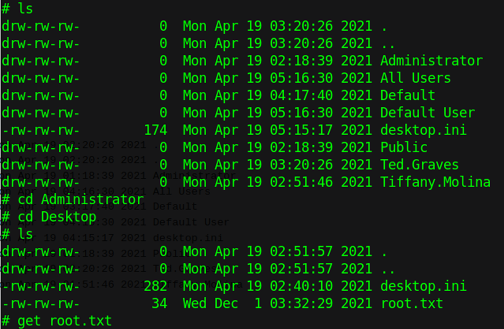Click the root.txt filename in listing
Image resolution: width=504 pixels, height=329 pixels.
click(x=412, y=304)
